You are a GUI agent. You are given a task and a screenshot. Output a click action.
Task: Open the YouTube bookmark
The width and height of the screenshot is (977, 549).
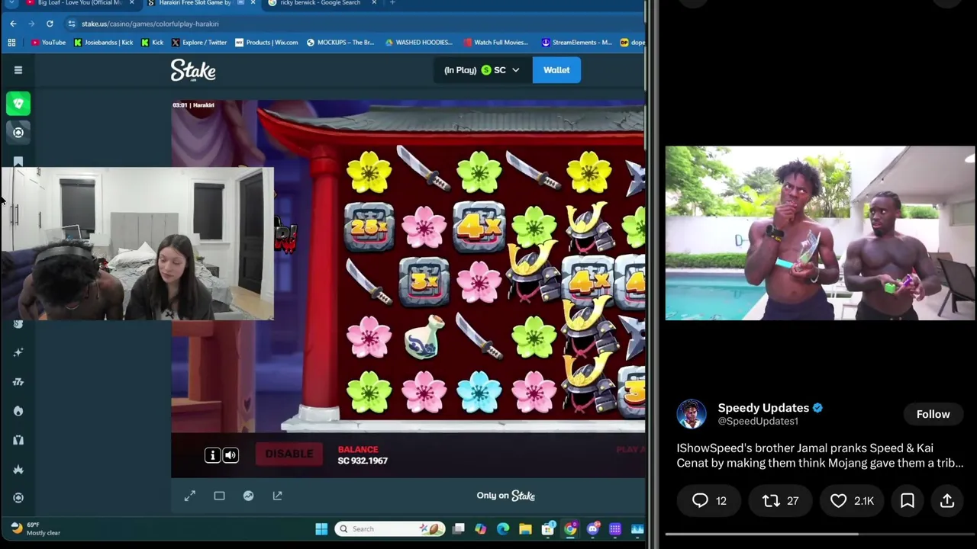49,43
